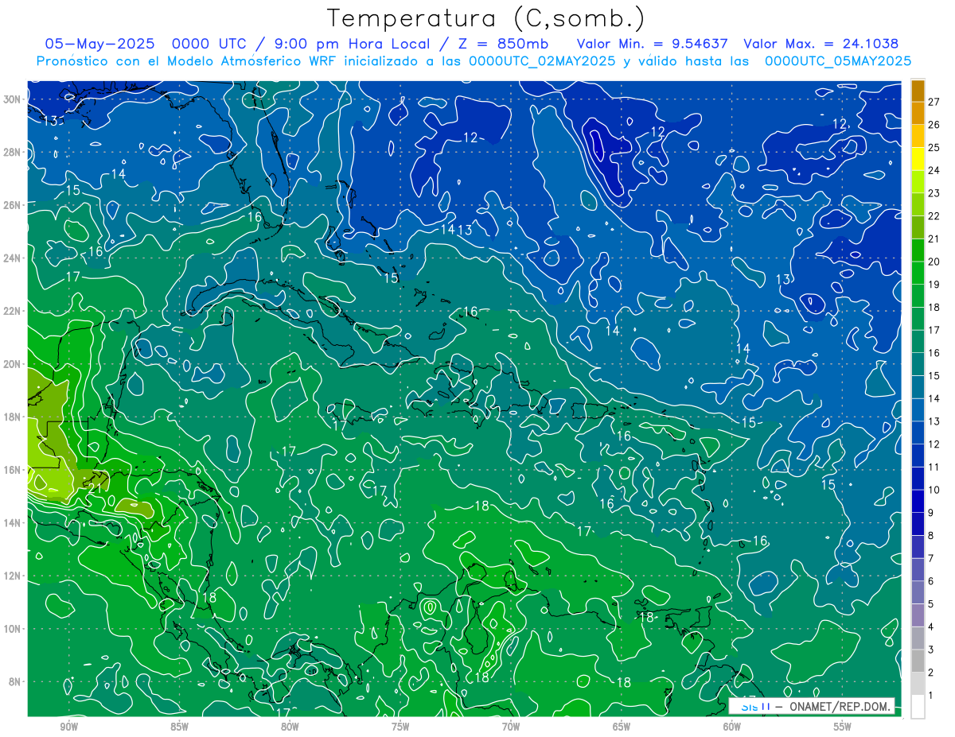Click color scale value "3"
The image size is (955, 737).
[931, 650]
